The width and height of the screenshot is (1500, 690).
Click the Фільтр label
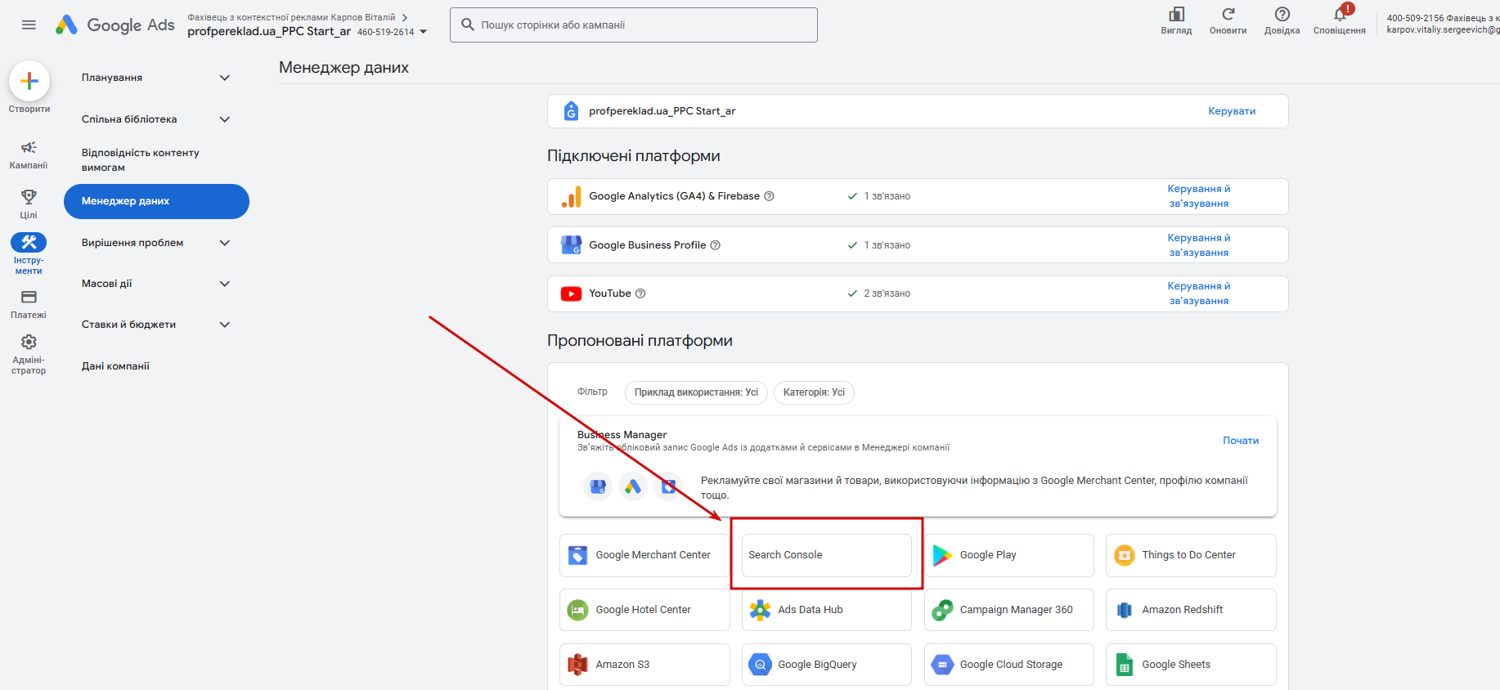pyautogui.click(x=592, y=392)
